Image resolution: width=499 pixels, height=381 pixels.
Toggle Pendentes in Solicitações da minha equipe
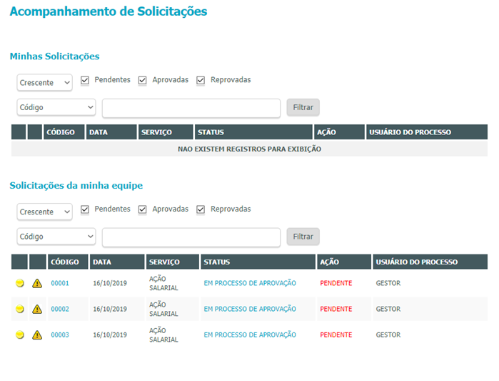coord(85,209)
